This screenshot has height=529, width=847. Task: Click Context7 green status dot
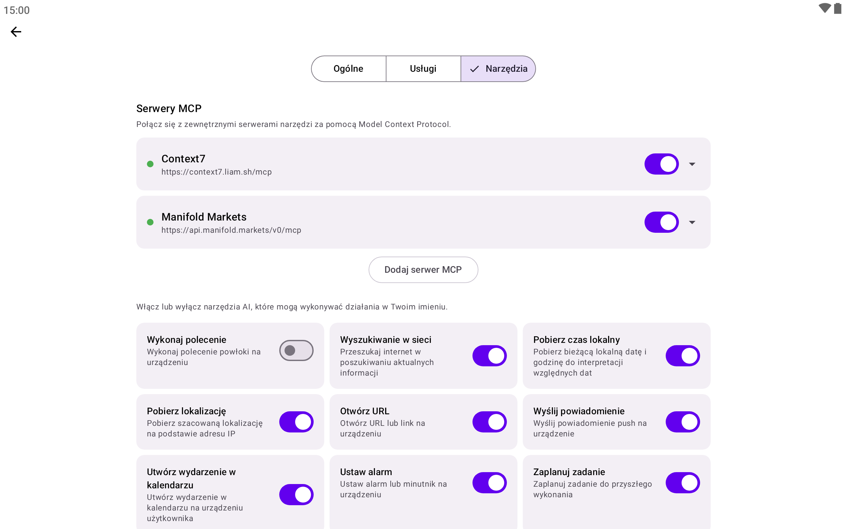[x=150, y=164]
